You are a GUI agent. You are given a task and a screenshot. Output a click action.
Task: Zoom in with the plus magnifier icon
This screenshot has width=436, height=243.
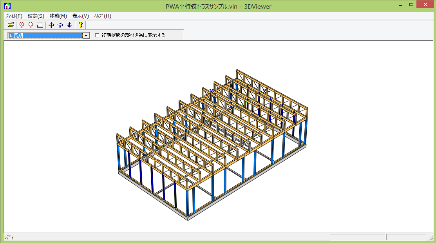(22, 25)
